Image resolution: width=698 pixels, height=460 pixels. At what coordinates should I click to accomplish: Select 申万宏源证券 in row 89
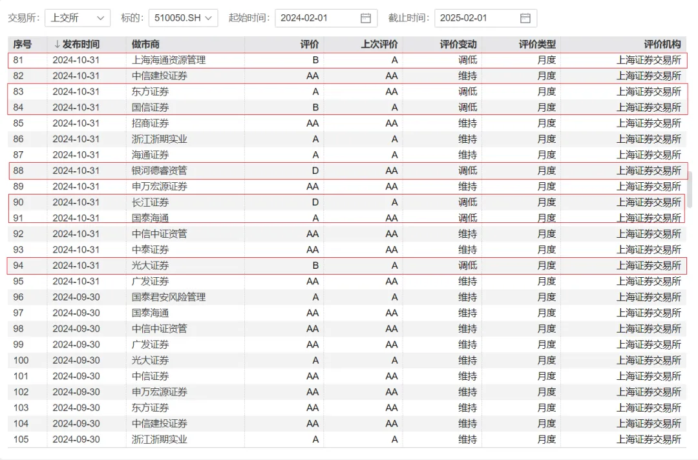(160, 187)
